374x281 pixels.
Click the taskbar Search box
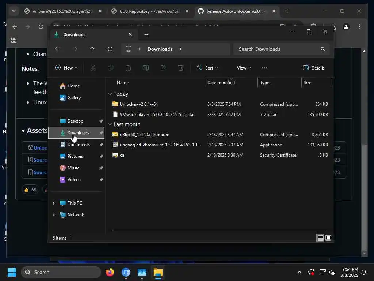coord(61,272)
